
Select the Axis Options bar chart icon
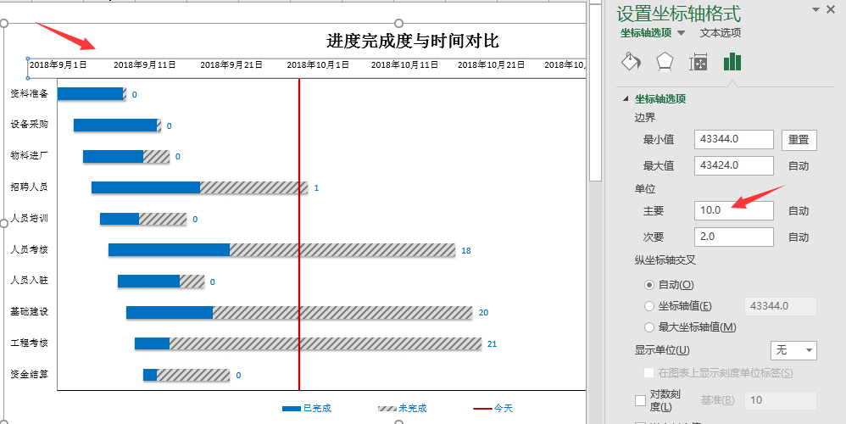click(732, 62)
